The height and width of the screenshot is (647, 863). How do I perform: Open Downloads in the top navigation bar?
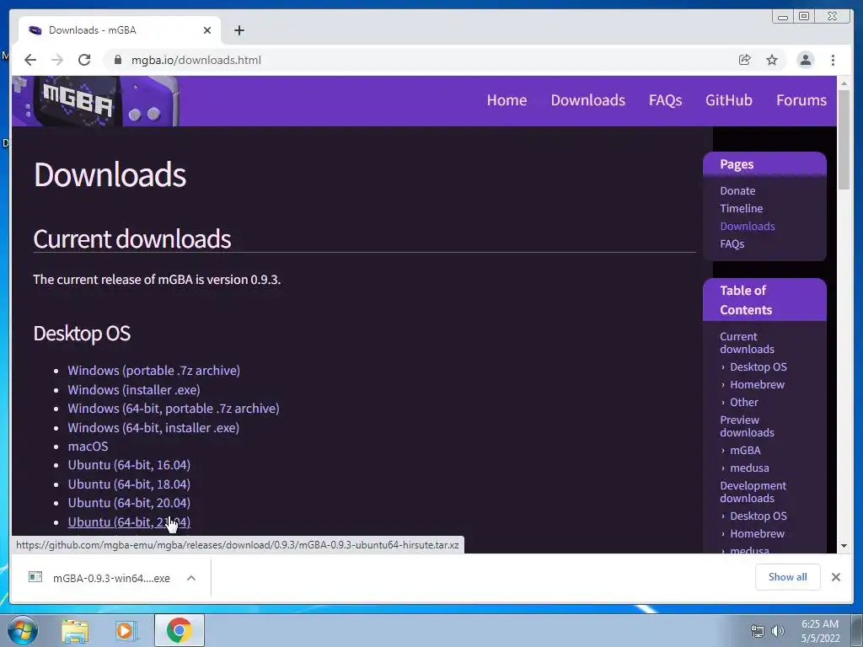(587, 100)
